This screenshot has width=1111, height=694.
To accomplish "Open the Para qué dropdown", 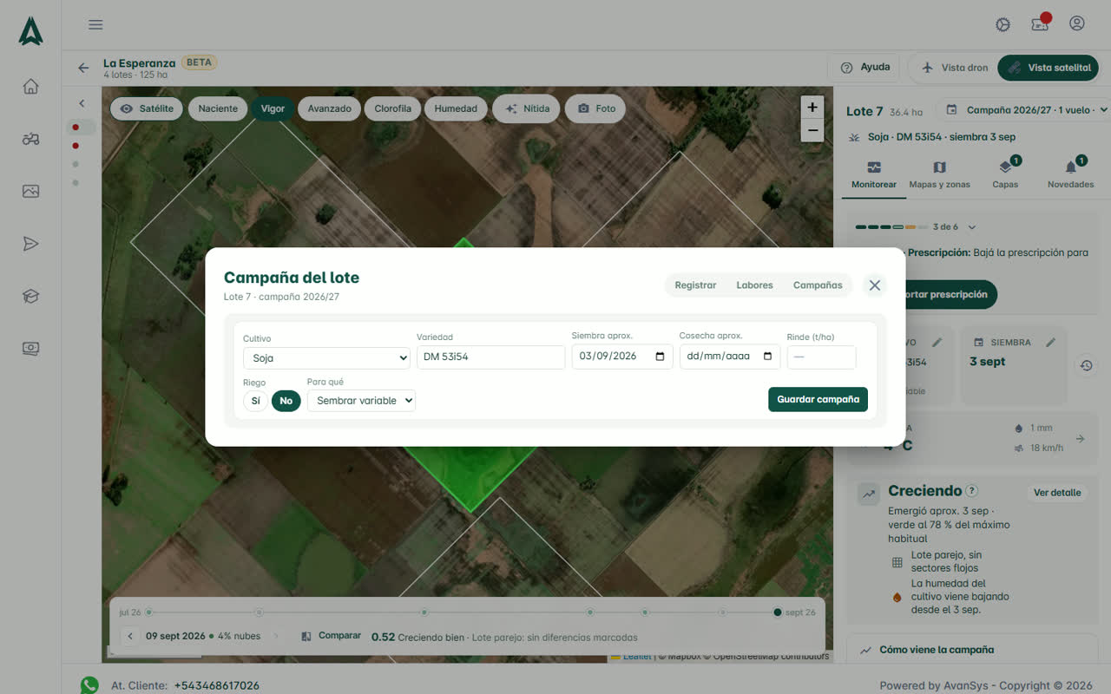I will click(x=361, y=400).
